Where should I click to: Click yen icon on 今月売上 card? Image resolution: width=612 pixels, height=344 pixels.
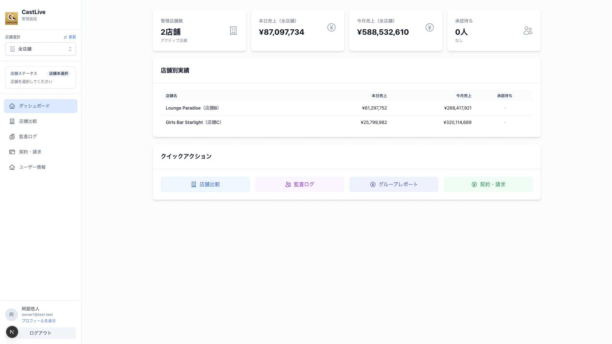430,27
